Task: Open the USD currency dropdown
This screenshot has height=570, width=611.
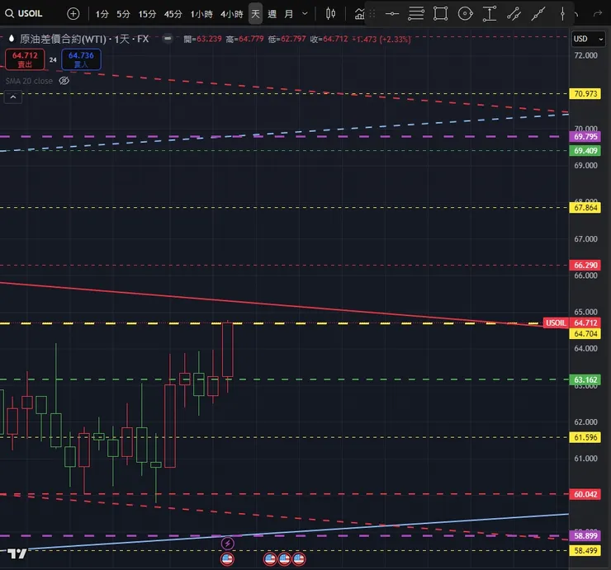Action: tap(588, 39)
